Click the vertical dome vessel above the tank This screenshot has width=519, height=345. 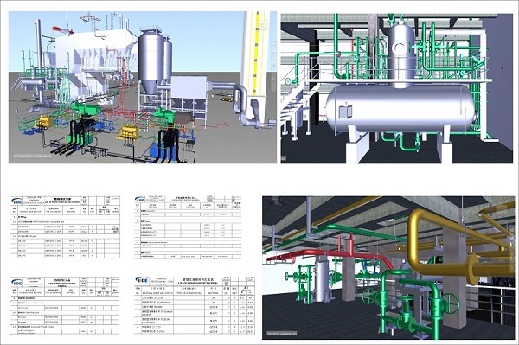click(x=401, y=53)
